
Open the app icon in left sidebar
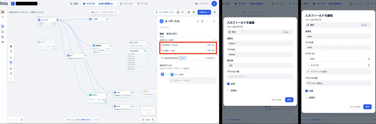click(3, 12)
